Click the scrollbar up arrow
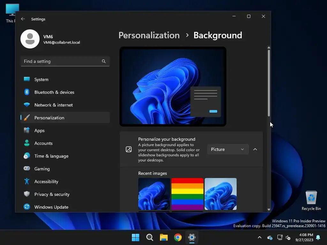Viewport: 327px width, 245px height. pyautogui.click(x=269, y=48)
